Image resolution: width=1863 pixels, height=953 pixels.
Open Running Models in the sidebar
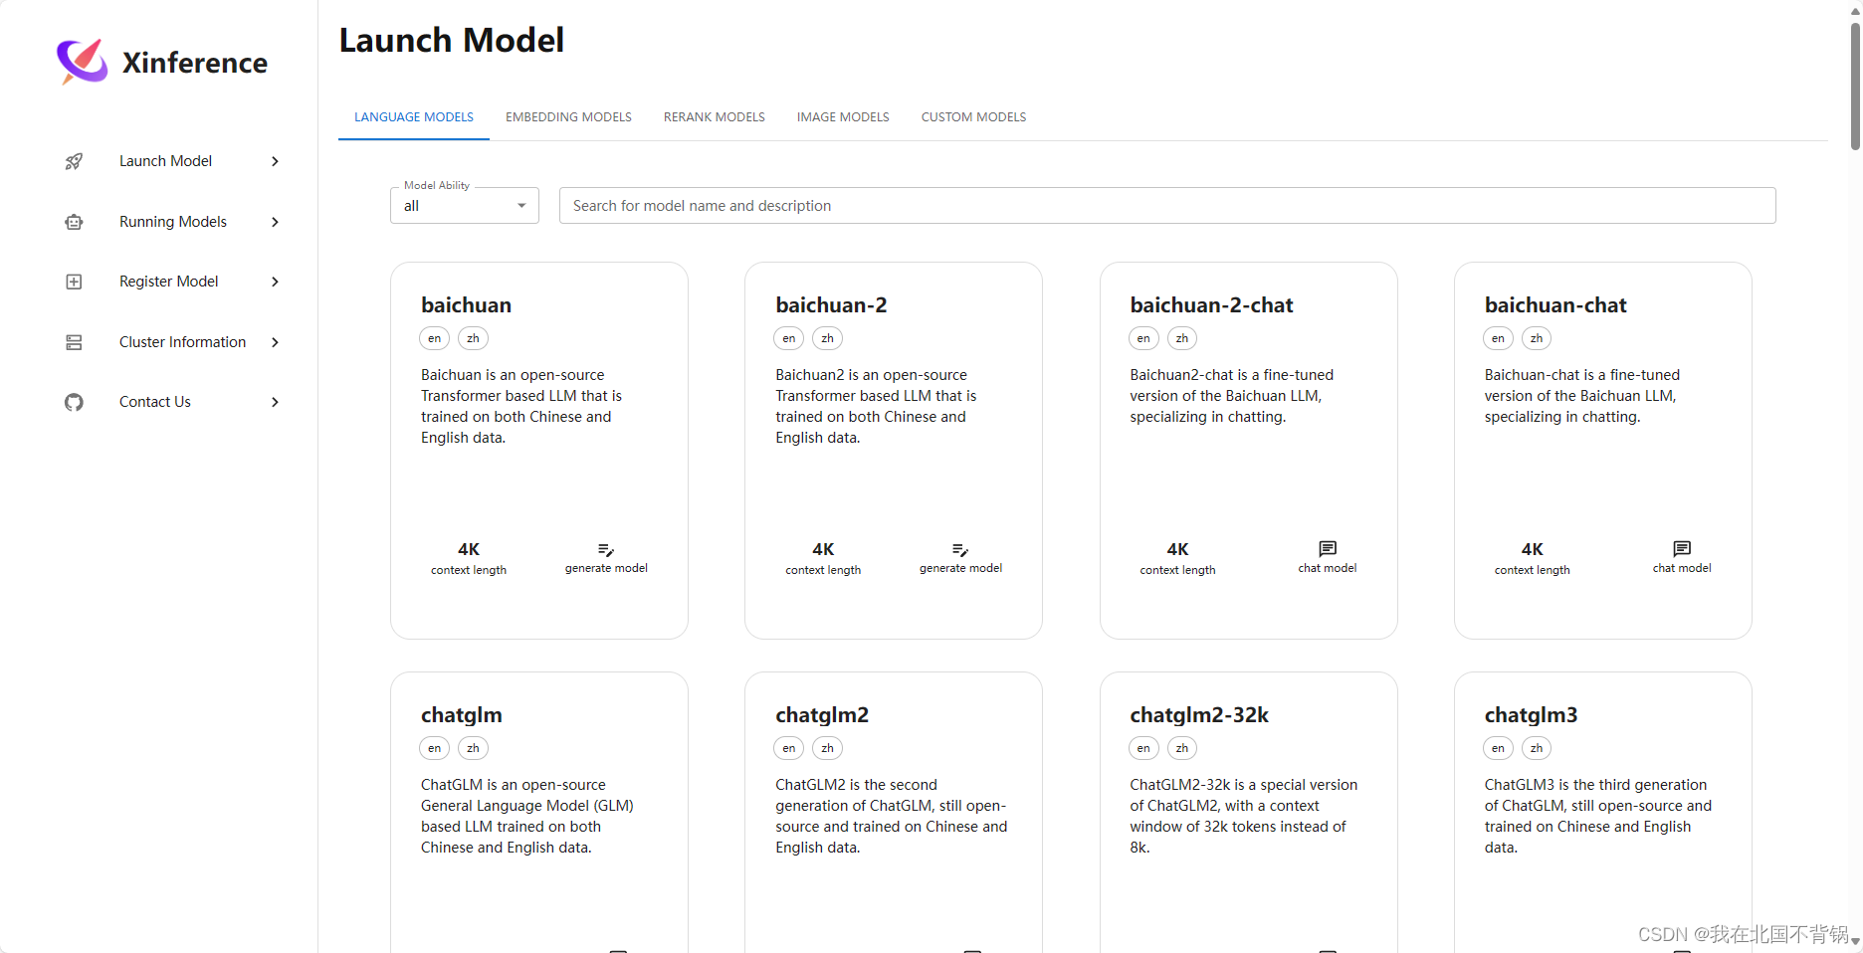(x=171, y=222)
